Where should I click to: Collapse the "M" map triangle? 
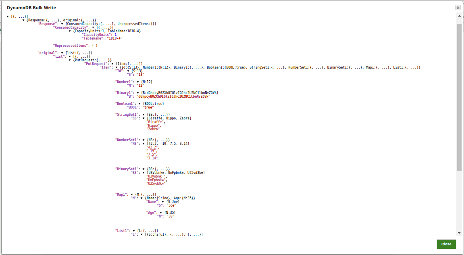tap(141, 198)
